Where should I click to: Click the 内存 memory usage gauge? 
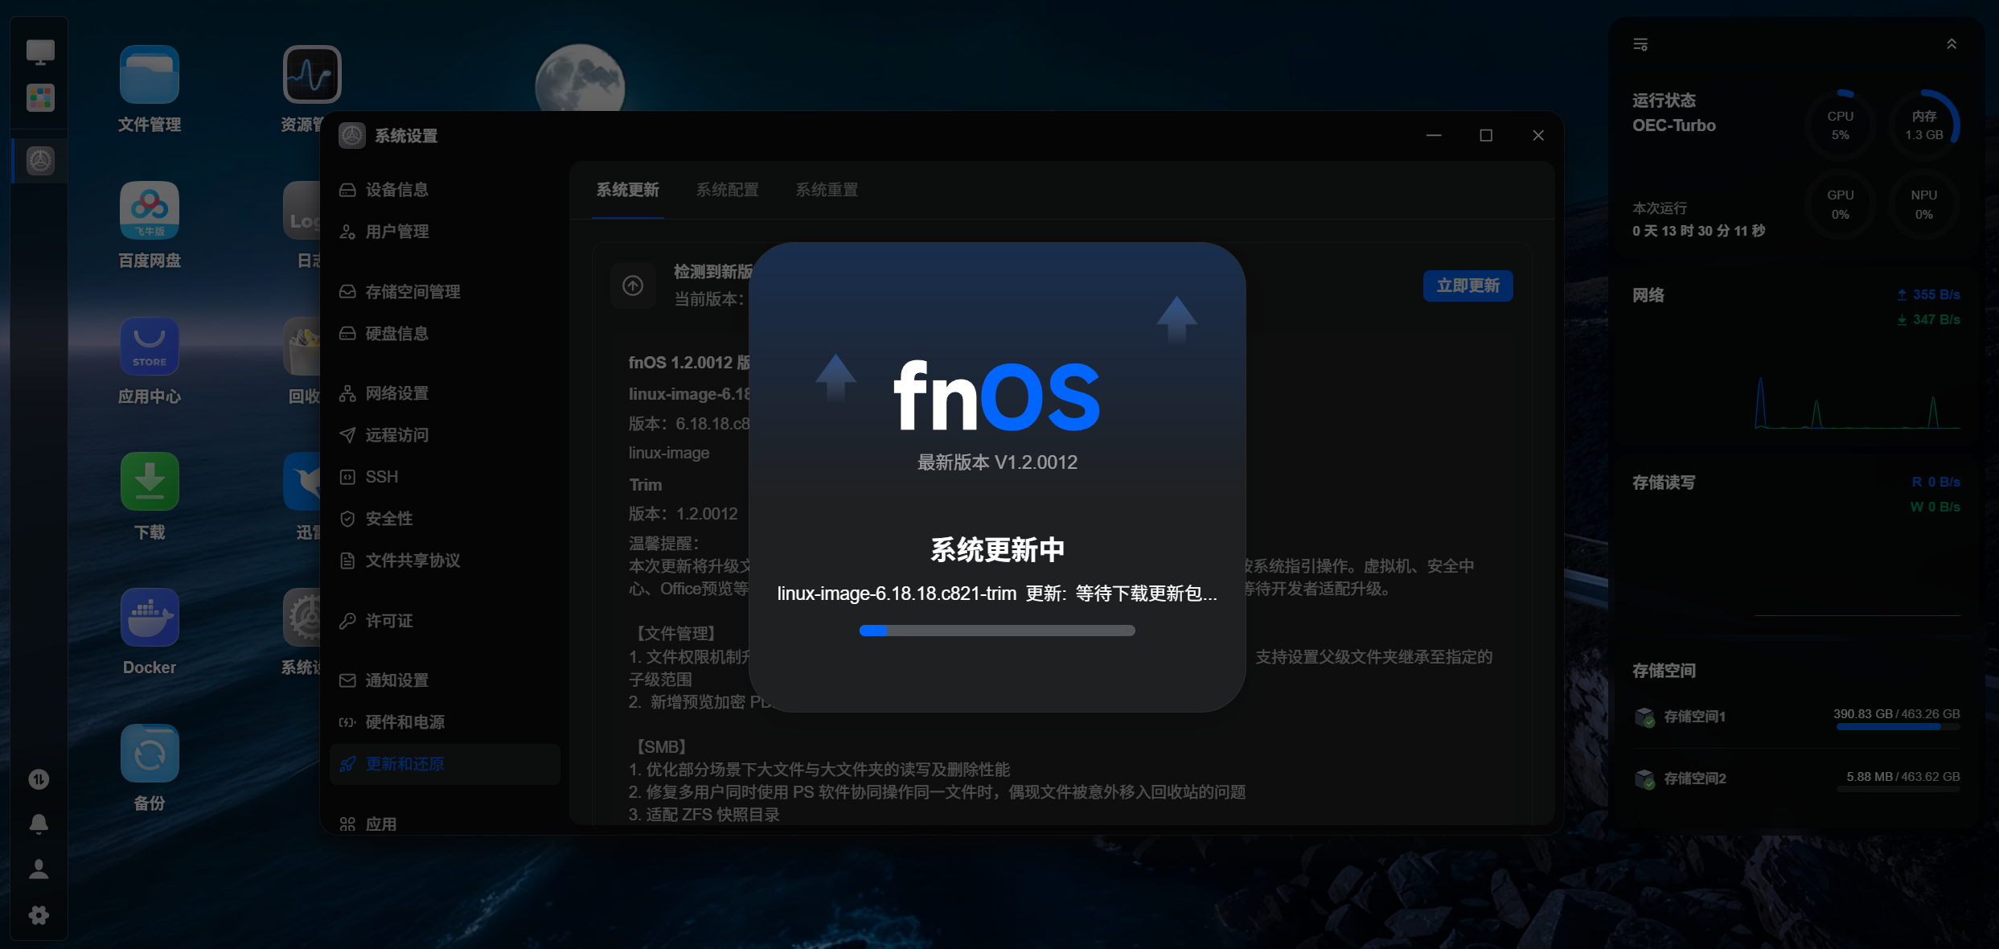click(x=1923, y=125)
